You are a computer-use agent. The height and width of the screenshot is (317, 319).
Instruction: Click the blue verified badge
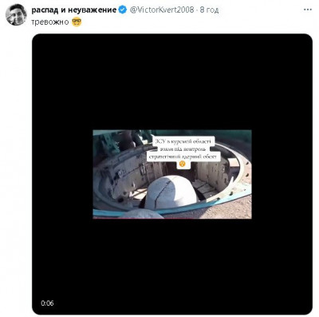click(x=123, y=10)
